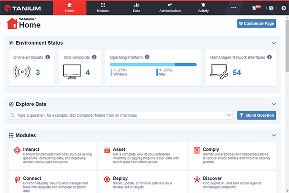
Task: Open the Modules menu in navigation
Action: [x=103, y=7]
